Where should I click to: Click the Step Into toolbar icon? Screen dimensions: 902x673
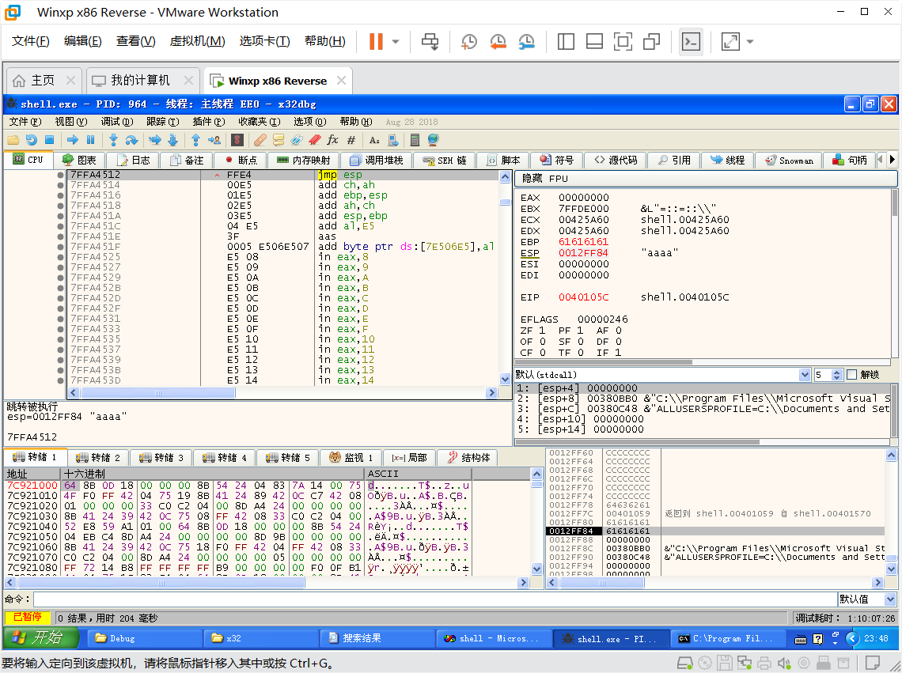click(x=113, y=140)
